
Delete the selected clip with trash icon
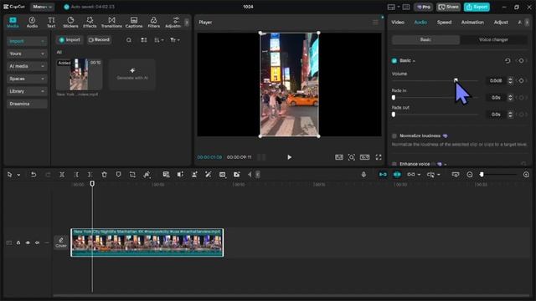pyautogui.click(x=104, y=175)
